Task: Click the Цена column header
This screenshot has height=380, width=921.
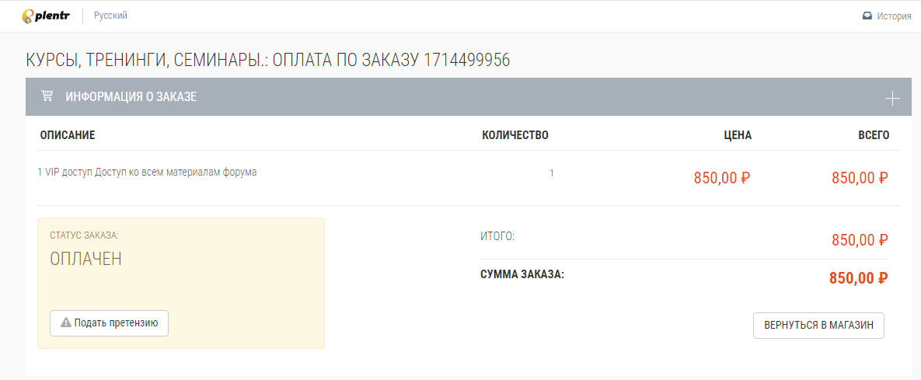Action: [x=738, y=136]
